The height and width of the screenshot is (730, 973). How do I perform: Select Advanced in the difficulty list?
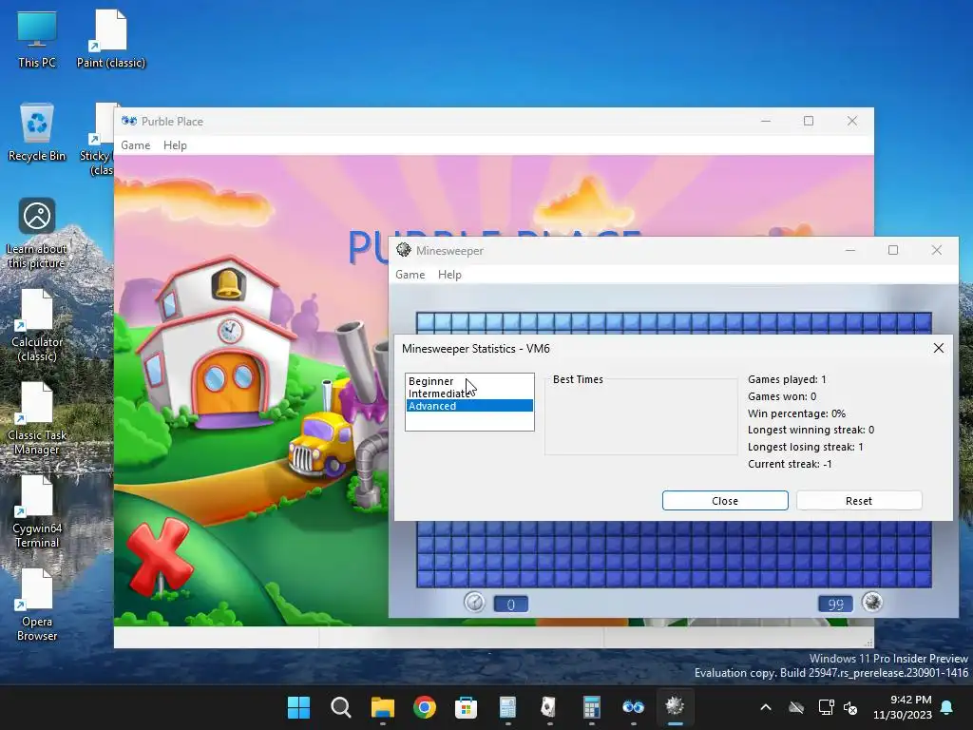click(x=469, y=406)
